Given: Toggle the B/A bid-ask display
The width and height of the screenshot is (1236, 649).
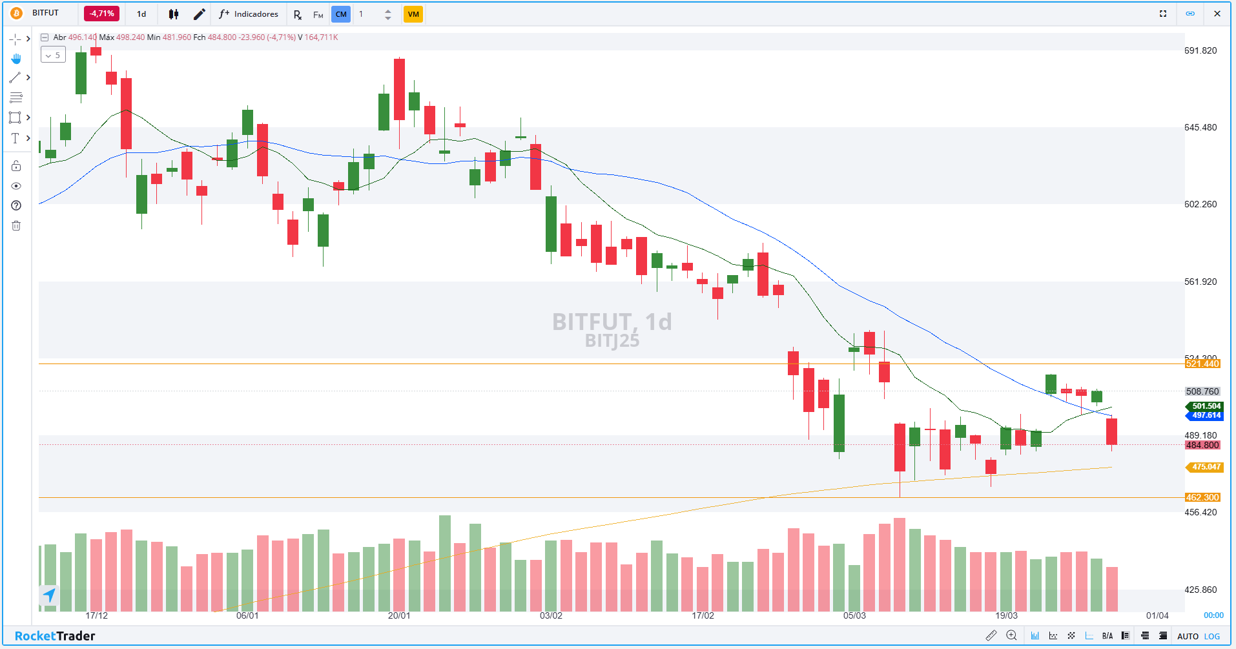Looking at the screenshot, I should point(1107,636).
